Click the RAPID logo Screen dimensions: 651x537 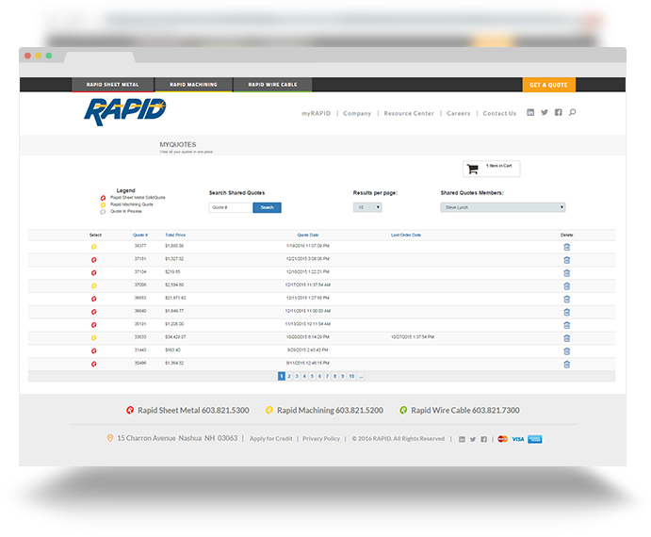[x=125, y=111]
